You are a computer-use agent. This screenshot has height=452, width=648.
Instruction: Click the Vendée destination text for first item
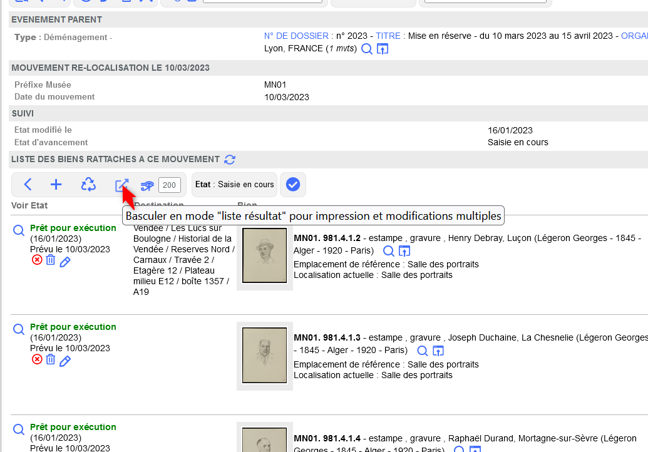tap(184, 260)
